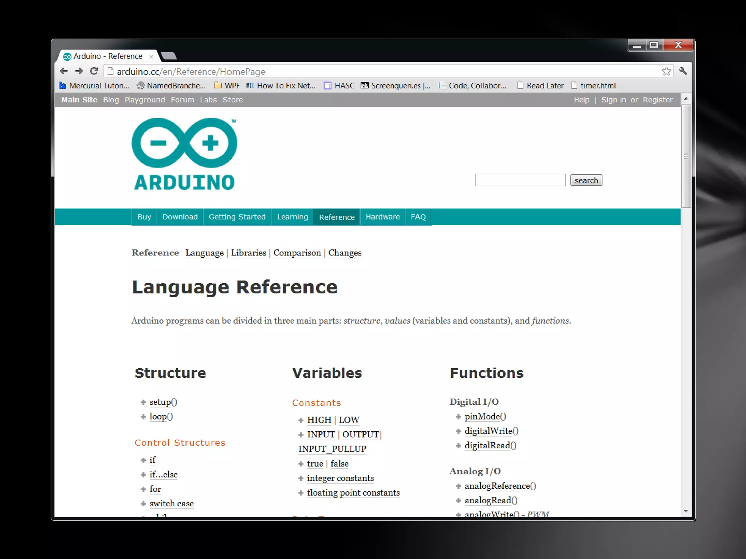Click the browser forward arrow
This screenshot has width=746, height=559.
tap(79, 71)
